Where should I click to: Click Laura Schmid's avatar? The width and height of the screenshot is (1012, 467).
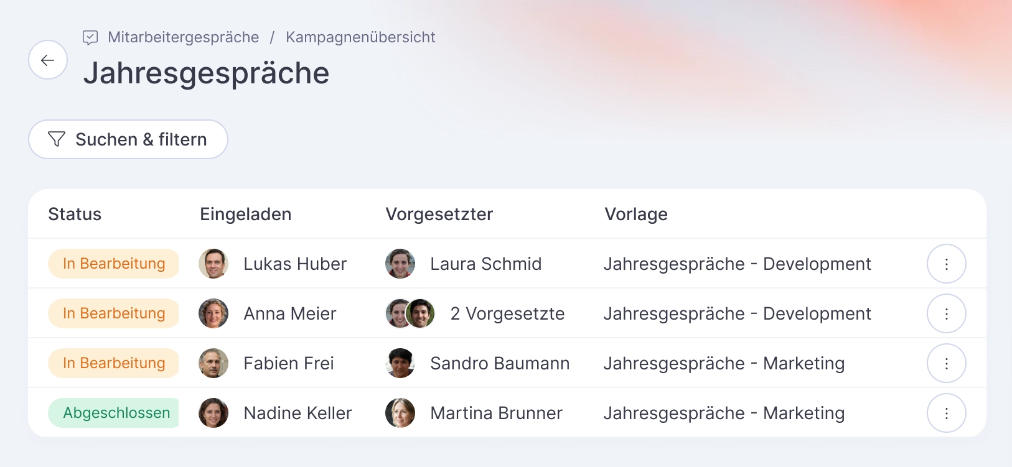[400, 264]
